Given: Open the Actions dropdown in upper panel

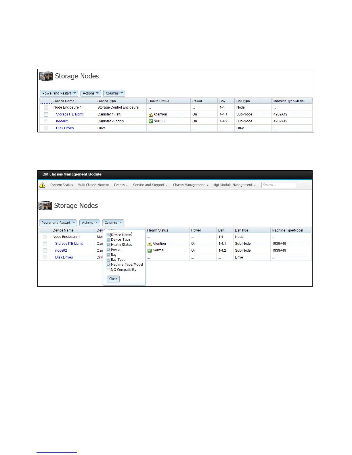Looking at the screenshot, I should (x=91, y=93).
